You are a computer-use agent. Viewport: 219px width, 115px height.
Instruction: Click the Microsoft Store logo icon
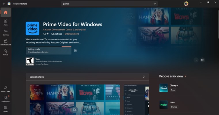click(9, 4)
